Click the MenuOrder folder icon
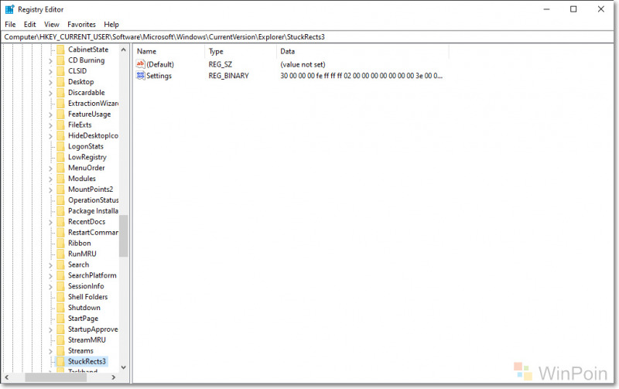Image resolution: width=619 pixels, height=389 pixels. (60, 168)
